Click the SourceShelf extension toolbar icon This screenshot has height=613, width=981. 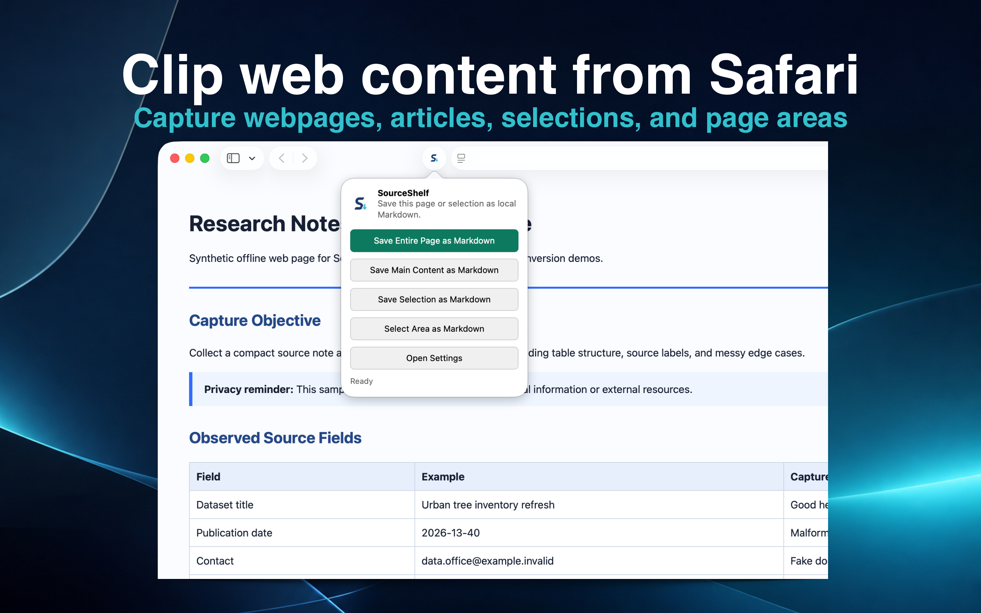[x=434, y=158]
